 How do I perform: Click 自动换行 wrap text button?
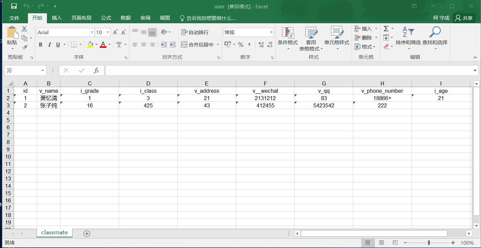click(x=195, y=32)
